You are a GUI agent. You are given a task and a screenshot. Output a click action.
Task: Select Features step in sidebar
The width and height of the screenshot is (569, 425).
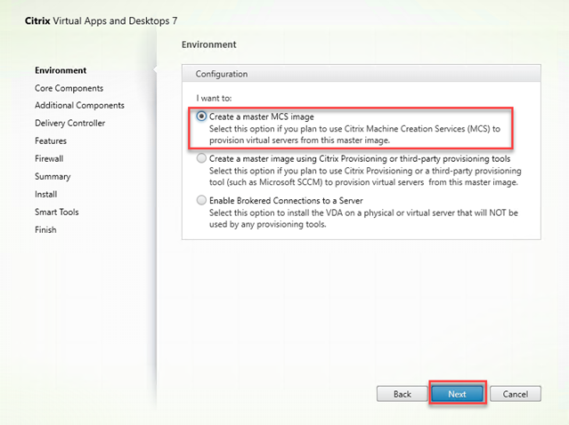(x=51, y=141)
